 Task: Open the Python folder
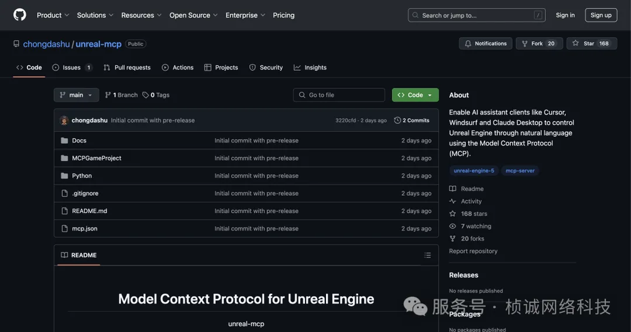[82, 176]
